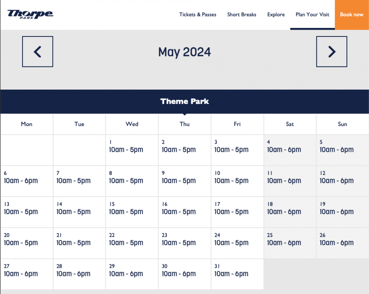
Task: Select Wednesday May 1 on calendar
Action: point(132,150)
